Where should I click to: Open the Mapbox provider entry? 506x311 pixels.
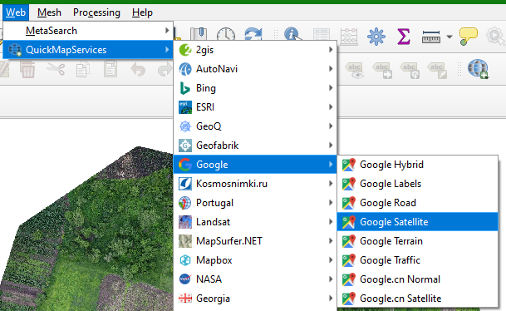coord(255,260)
